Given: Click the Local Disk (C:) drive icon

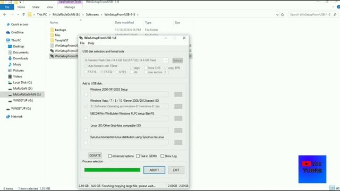Looking at the screenshot, I should (10, 83).
